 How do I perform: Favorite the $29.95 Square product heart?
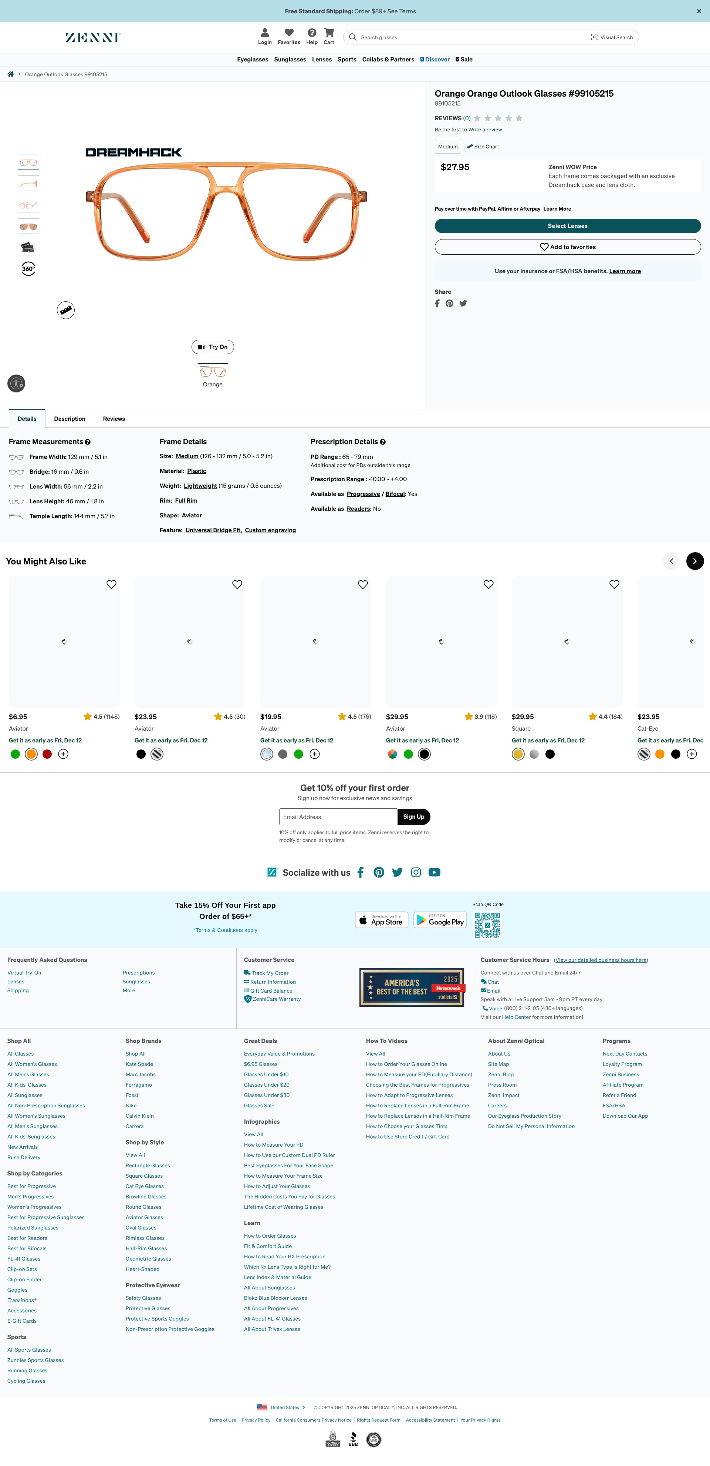pyautogui.click(x=614, y=584)
